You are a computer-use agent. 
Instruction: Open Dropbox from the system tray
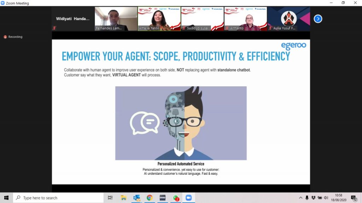pos(313,198)
